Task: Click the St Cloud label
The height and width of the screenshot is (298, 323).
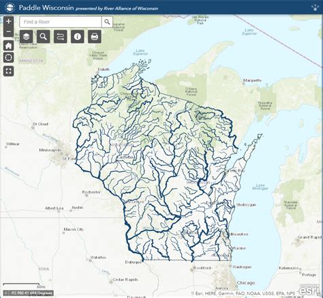Action: point(40,124)
